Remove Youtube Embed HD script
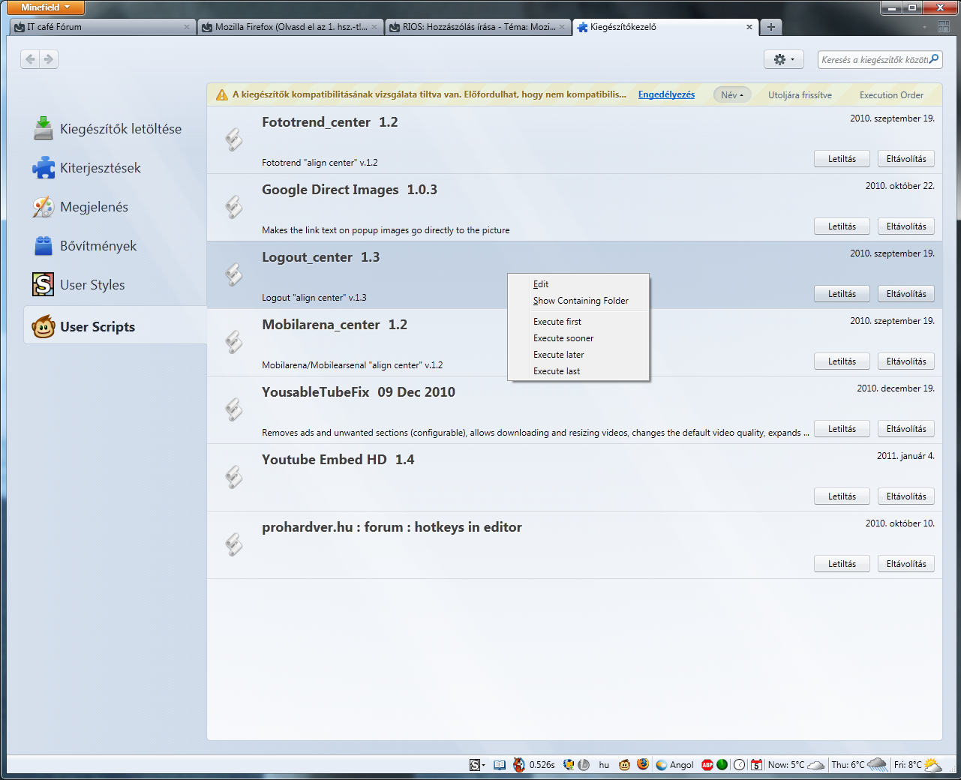Image resolution: width=961 pixels, height=780 pixels. pyautogui.click(x=906, y=496)
